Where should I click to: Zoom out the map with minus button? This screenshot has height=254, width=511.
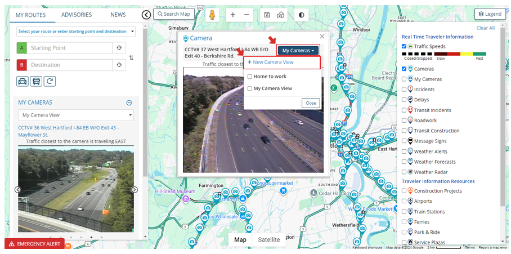(246, 15)
